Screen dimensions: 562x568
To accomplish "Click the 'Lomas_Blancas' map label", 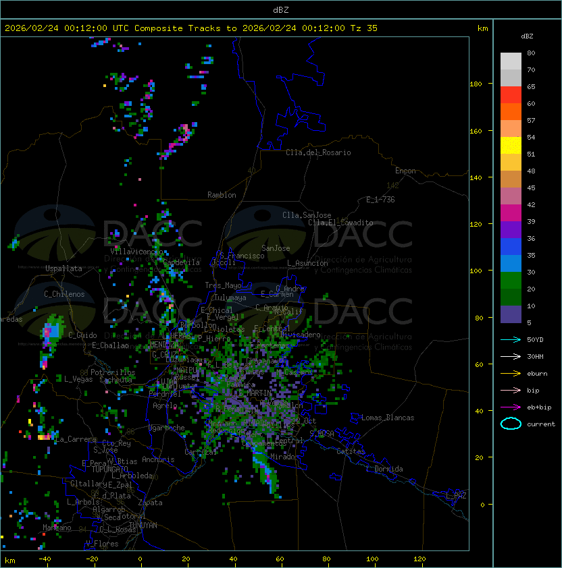I will tap(388, 418).
